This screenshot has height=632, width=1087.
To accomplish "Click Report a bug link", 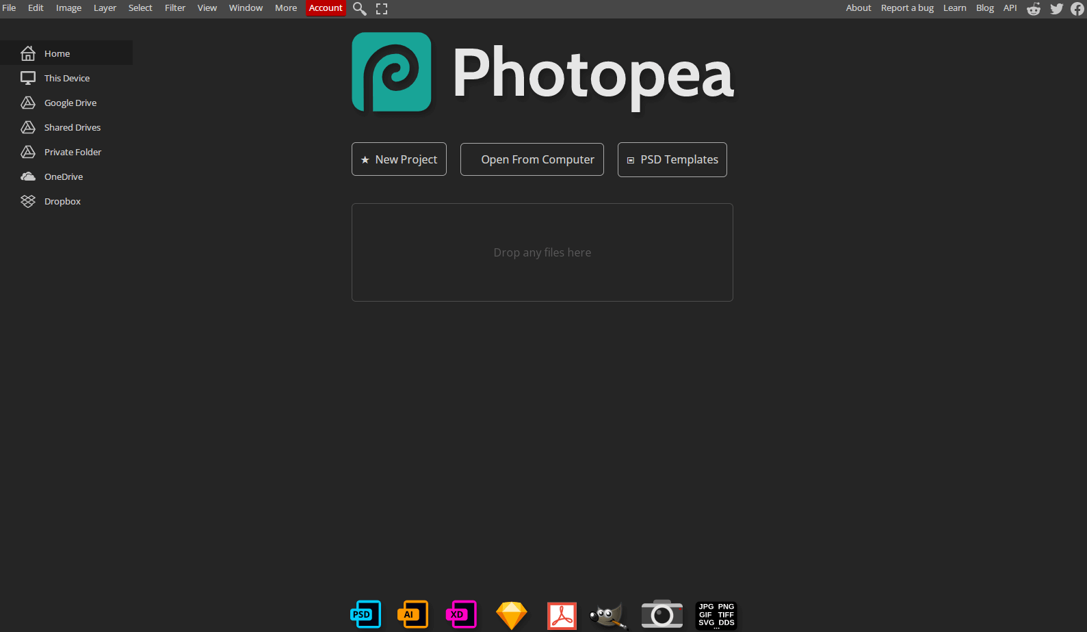I will (x=907, y=8).
